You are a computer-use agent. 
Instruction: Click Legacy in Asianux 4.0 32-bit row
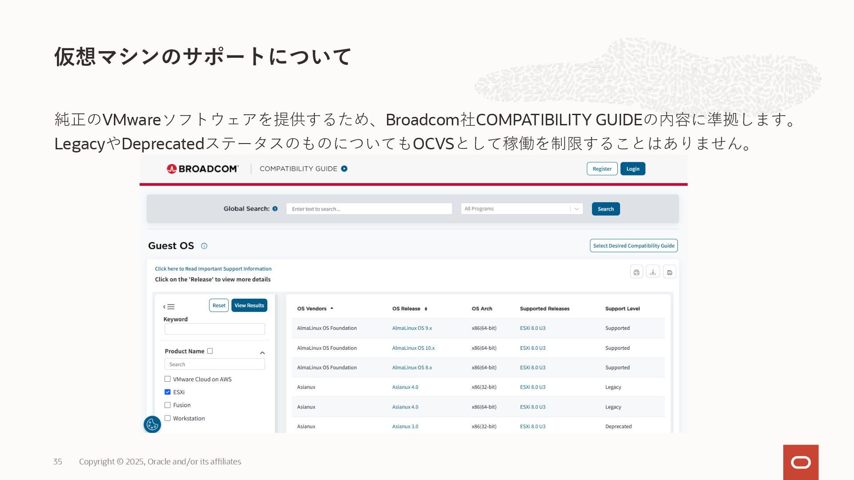pos(613,387)
